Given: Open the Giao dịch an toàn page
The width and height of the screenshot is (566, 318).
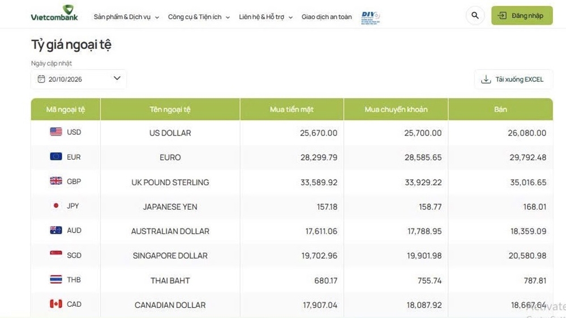Looking at the screenshot, I should pos(327,17).
